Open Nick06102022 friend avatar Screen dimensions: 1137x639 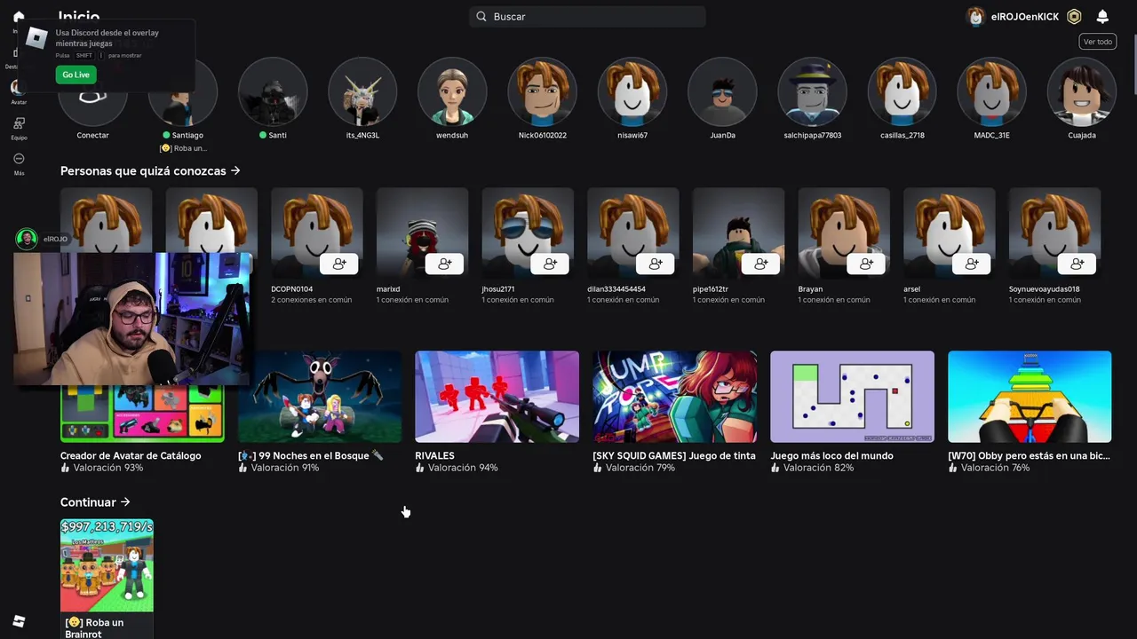(x=542, y=91)
